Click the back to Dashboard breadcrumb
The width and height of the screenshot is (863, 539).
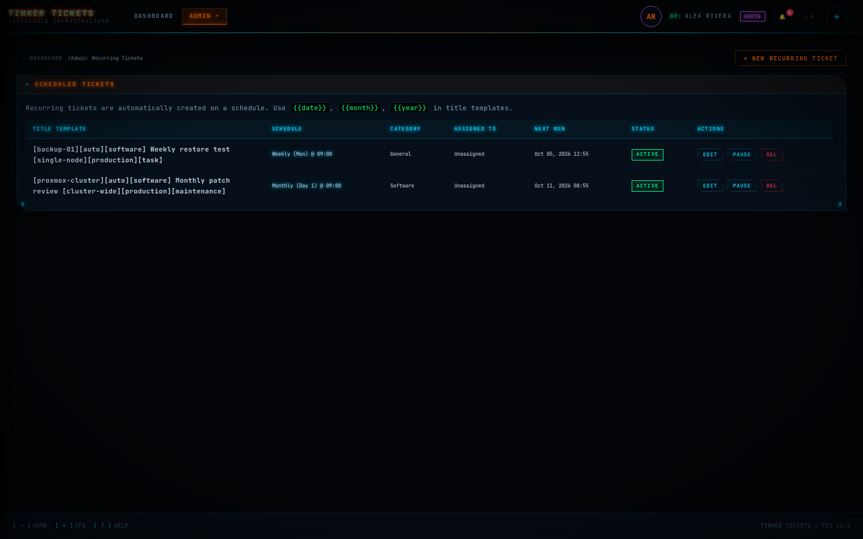click(x=41, y=58)
